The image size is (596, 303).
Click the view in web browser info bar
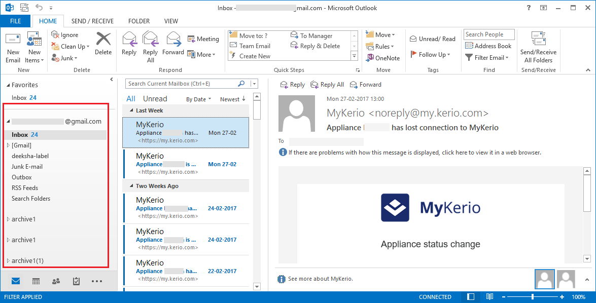(x=410, y=152)
